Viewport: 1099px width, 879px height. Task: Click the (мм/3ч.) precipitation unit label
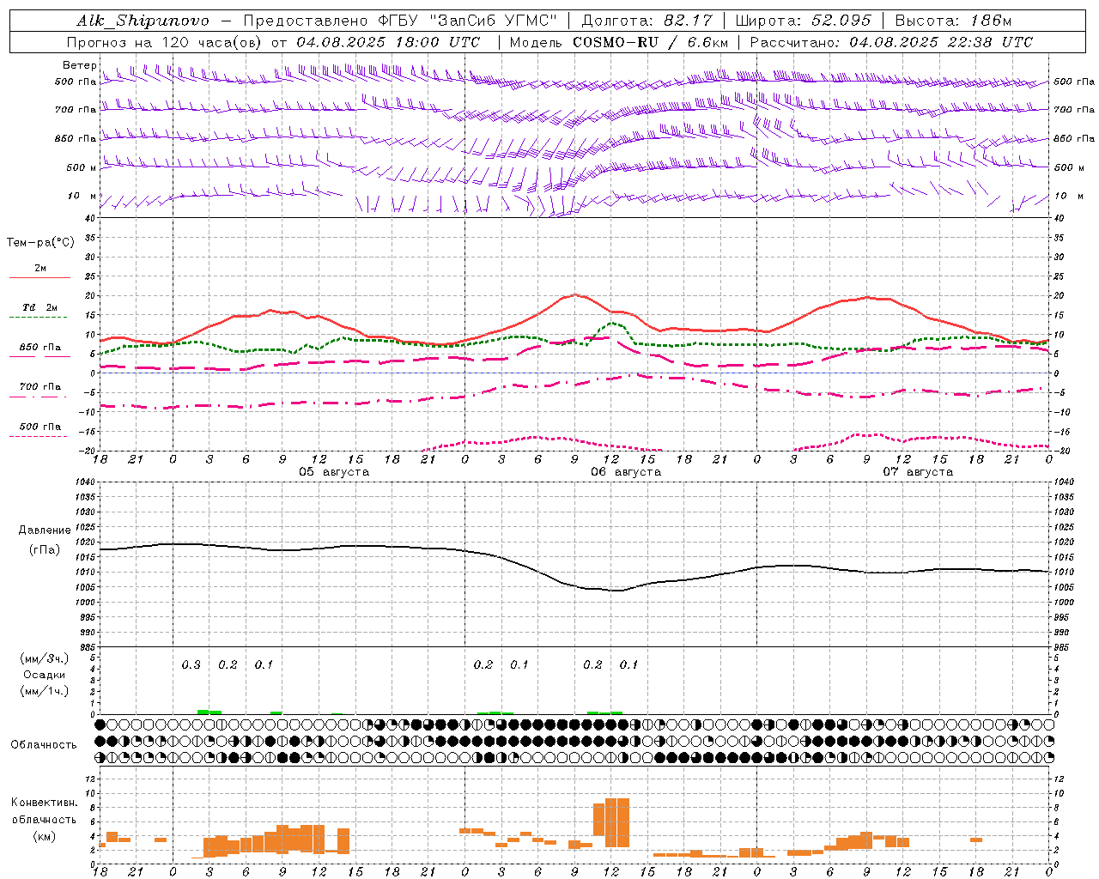pyautogui.click(x=45, y=658)
